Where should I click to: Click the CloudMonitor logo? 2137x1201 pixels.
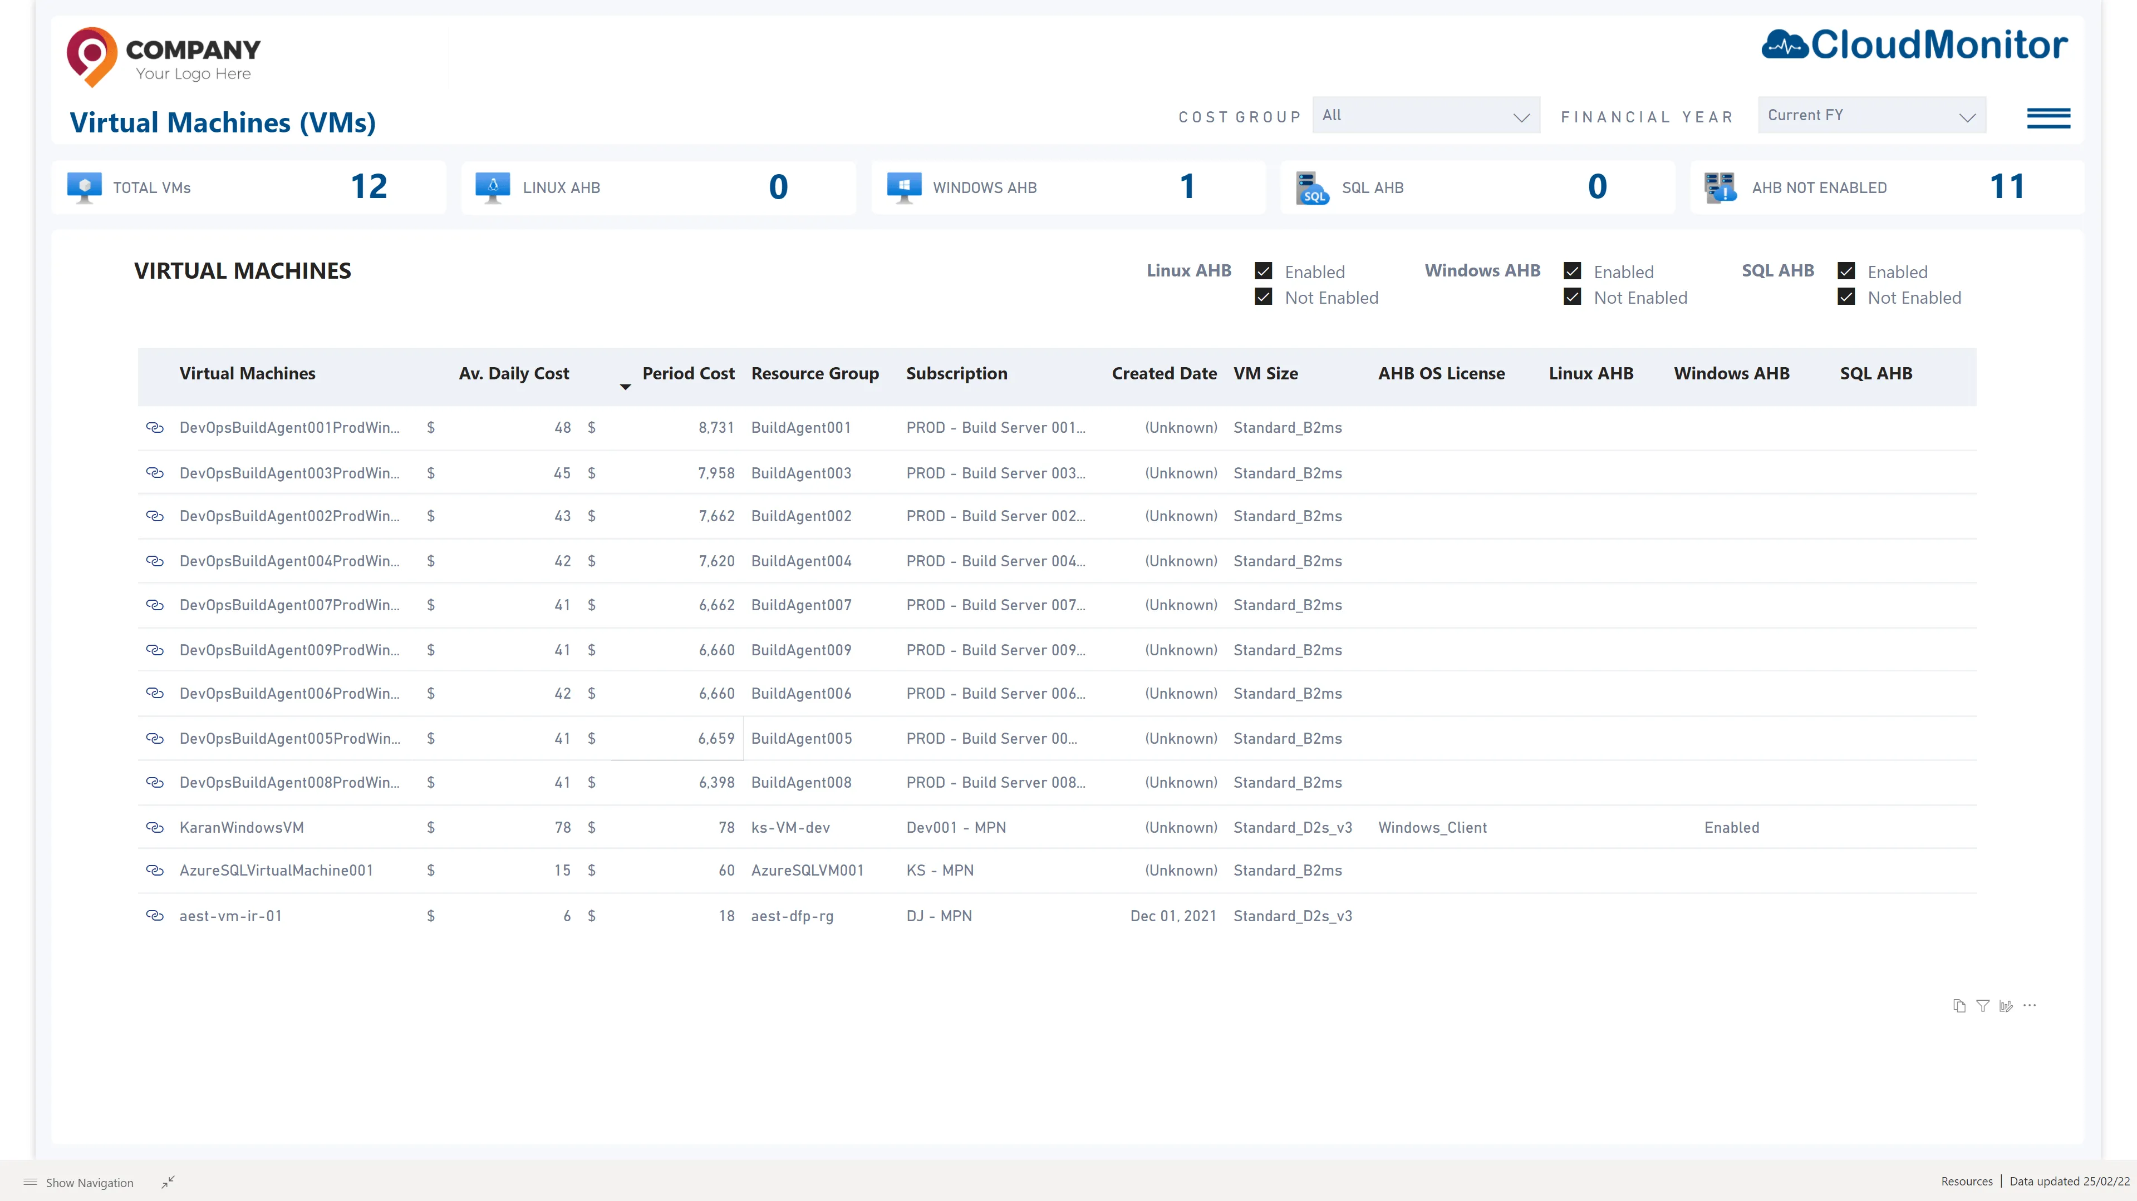point(1915,45)
